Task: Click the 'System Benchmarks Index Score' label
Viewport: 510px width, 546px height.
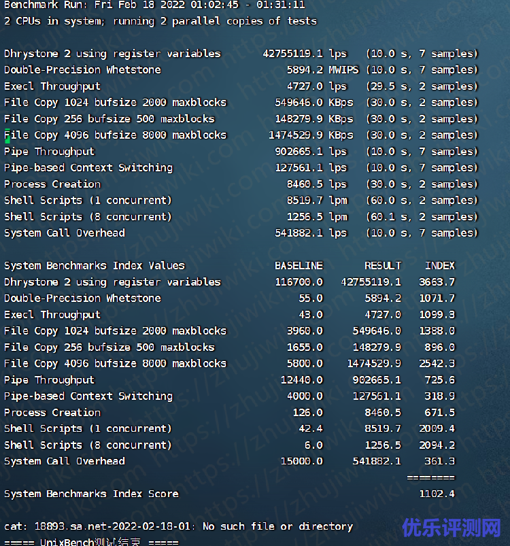Action: [91, 494]
